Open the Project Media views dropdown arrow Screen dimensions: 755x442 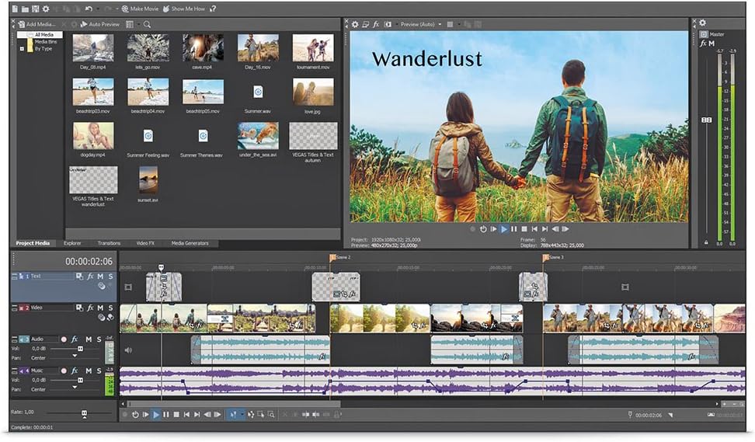pyautogui.click(x=137, y=24)
